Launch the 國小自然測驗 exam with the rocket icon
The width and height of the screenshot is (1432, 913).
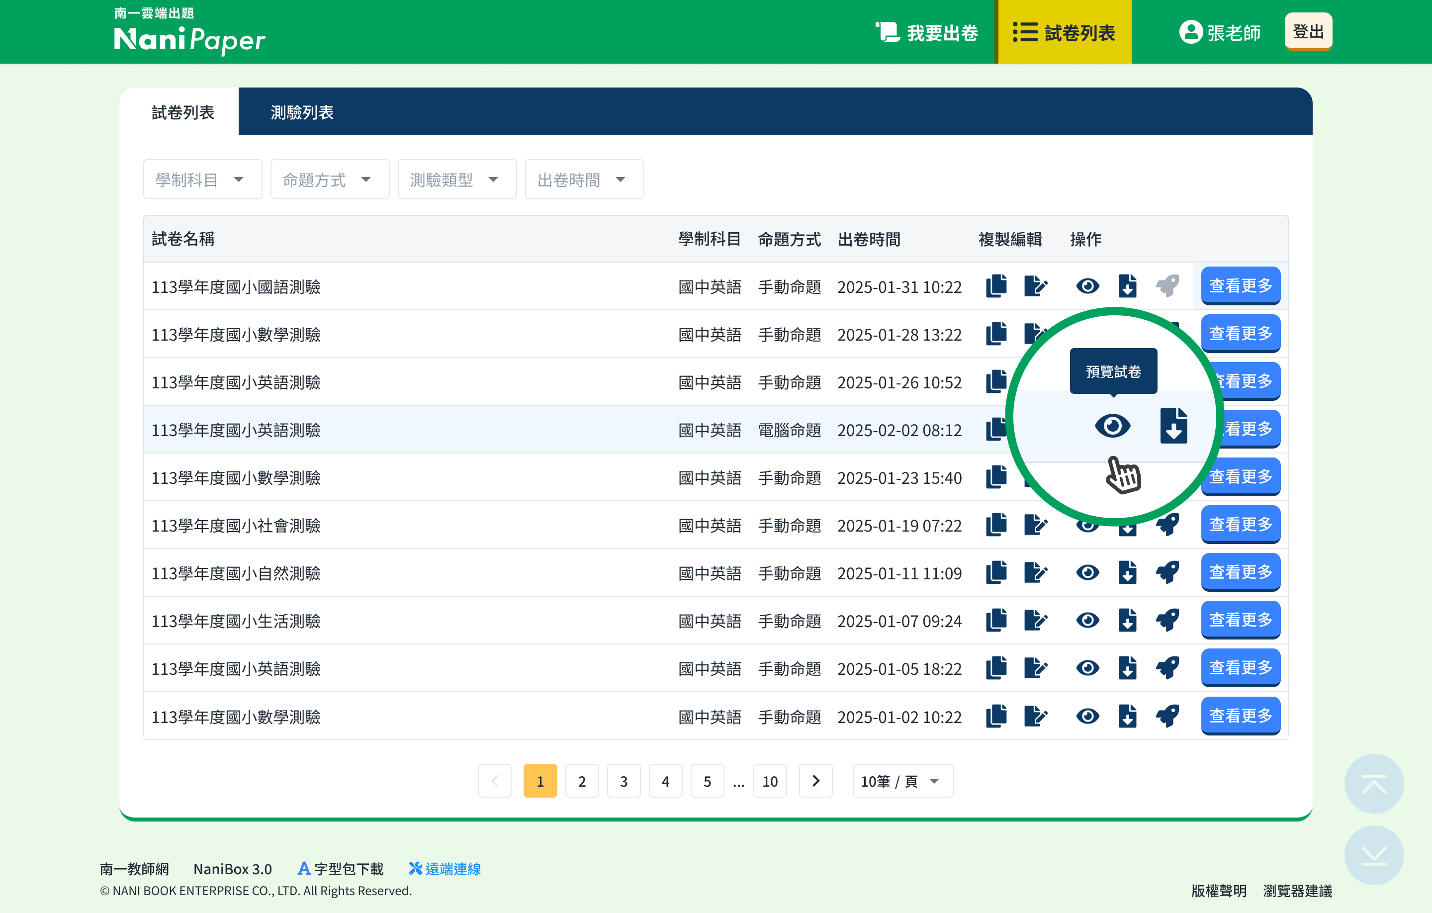(1167, 572)
